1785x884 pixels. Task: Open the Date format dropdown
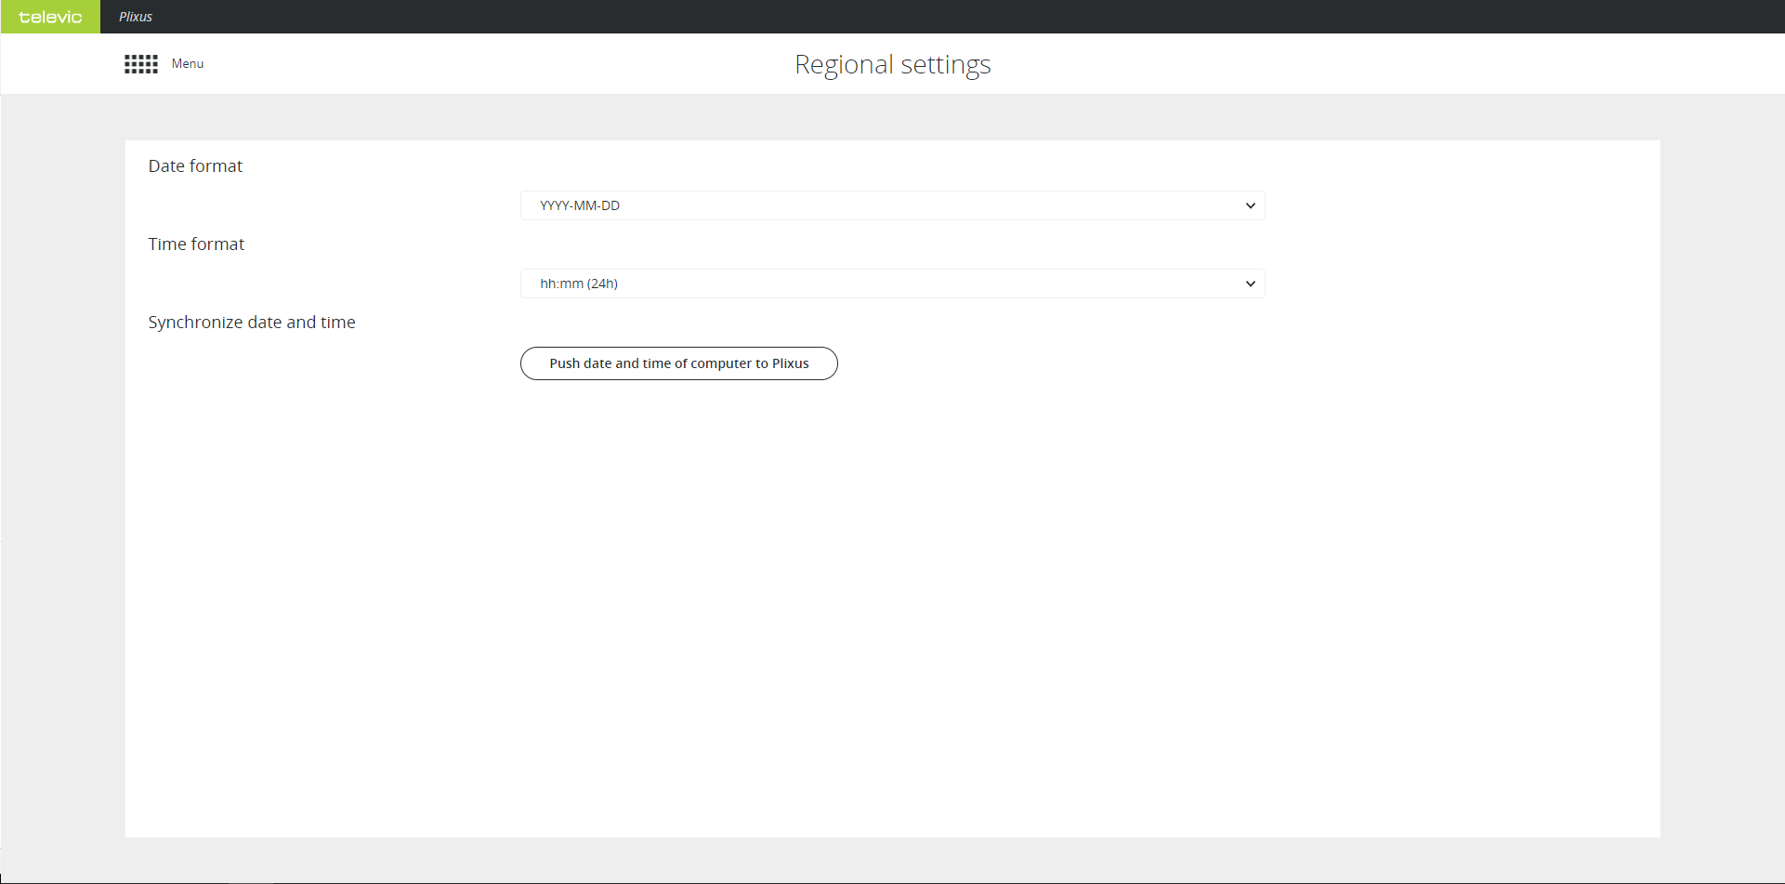point(892,205)
